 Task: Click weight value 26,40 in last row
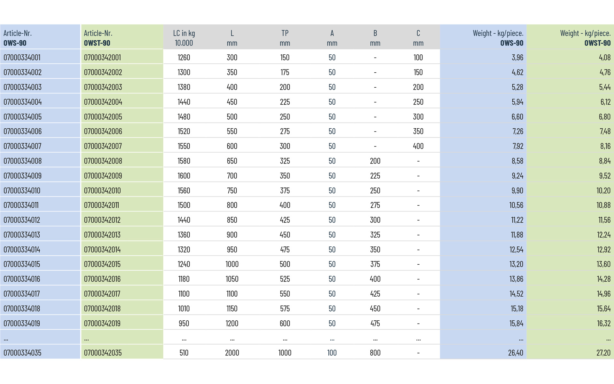click(516, 353)
